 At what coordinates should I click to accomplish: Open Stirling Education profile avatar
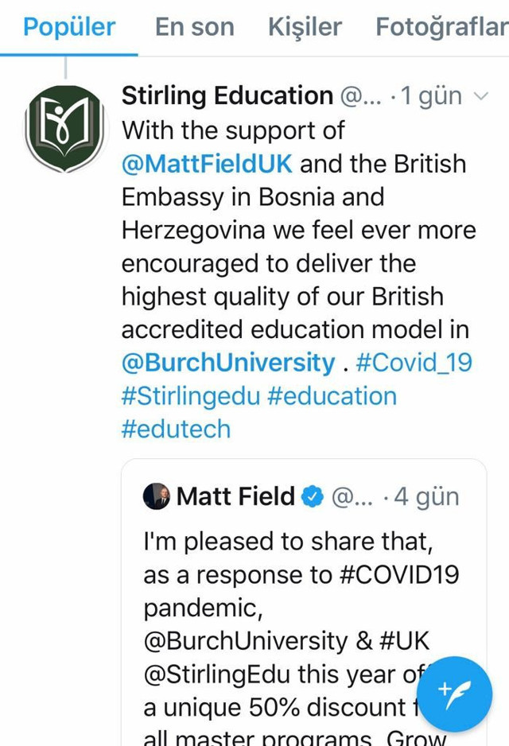65,128
